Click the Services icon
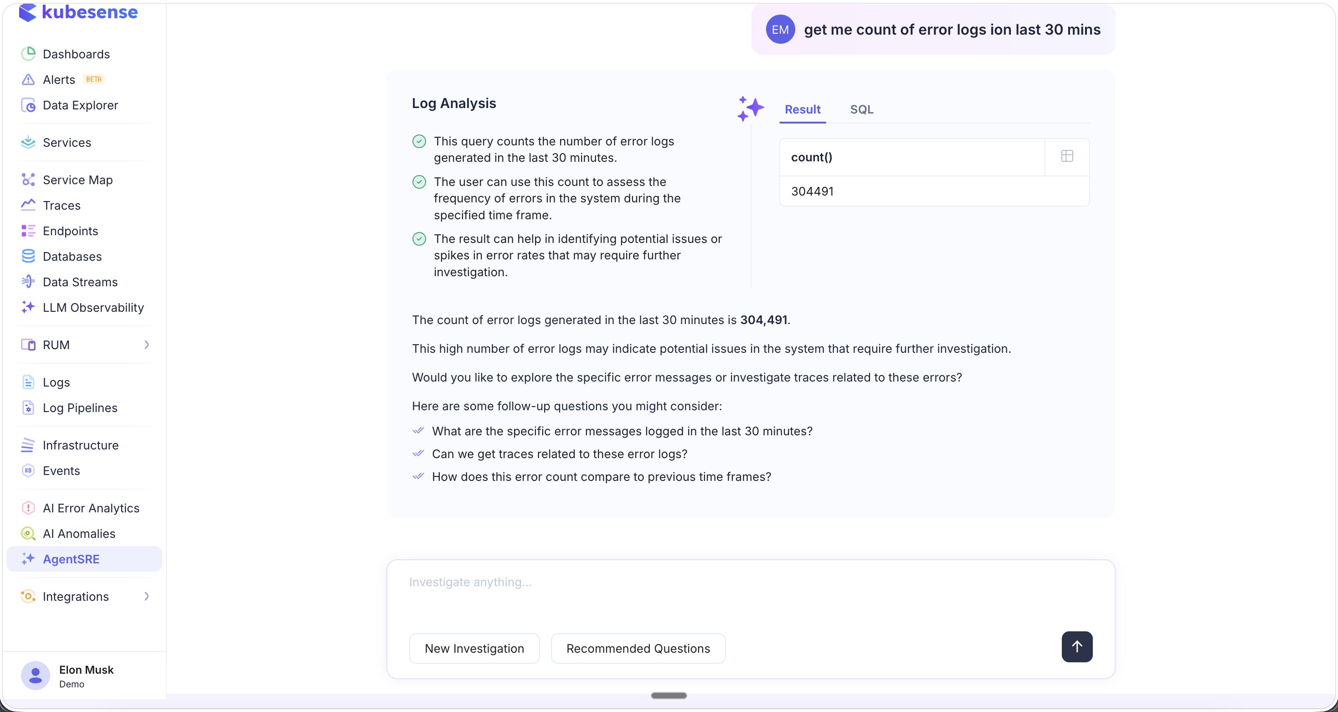Screen dimensions: 1338x712 (28, 142)
